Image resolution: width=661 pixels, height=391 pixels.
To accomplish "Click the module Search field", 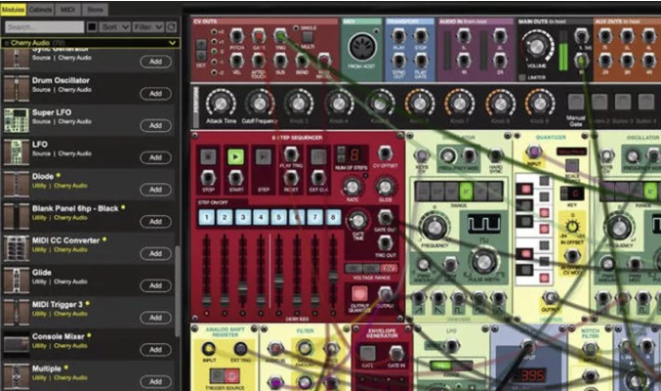I will [44, 27].
